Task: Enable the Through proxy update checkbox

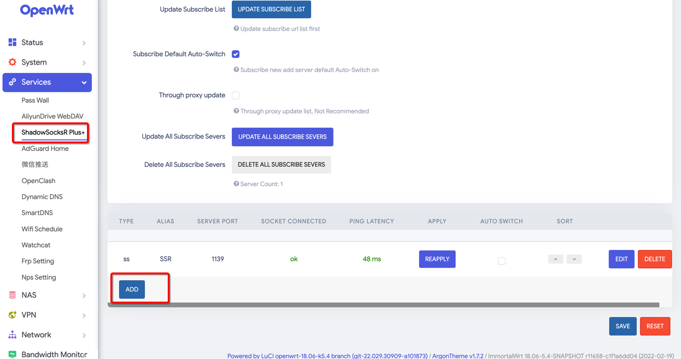Action: [236, 96]
